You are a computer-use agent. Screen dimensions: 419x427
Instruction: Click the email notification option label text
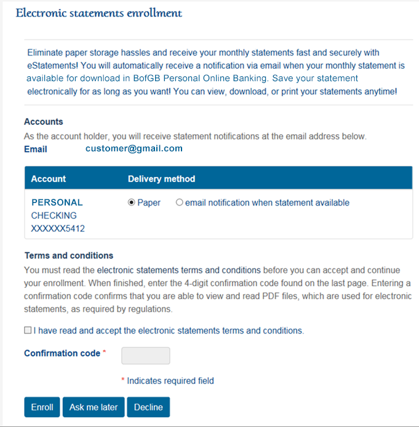point(267,202)
